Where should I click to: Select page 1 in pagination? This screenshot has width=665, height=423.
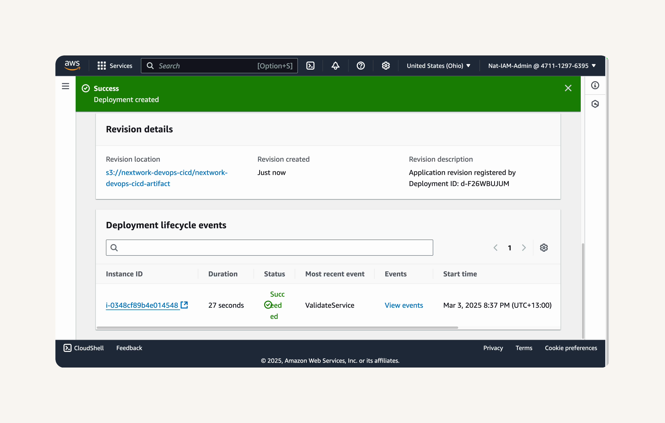coord(510,248)
